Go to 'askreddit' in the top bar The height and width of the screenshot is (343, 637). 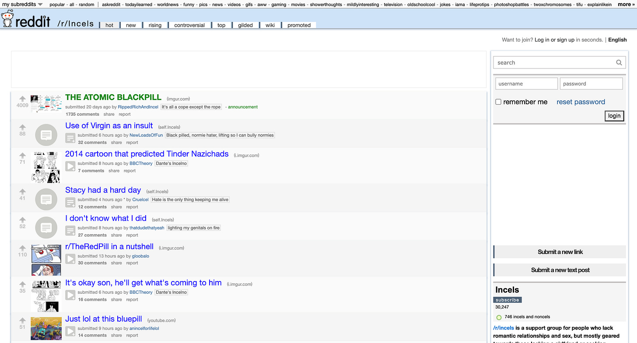112,4
